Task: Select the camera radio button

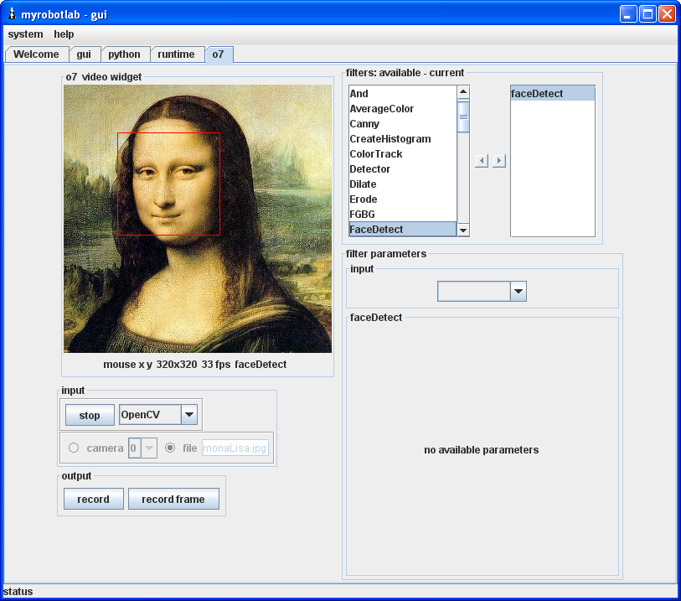Action: click(74, 448)
